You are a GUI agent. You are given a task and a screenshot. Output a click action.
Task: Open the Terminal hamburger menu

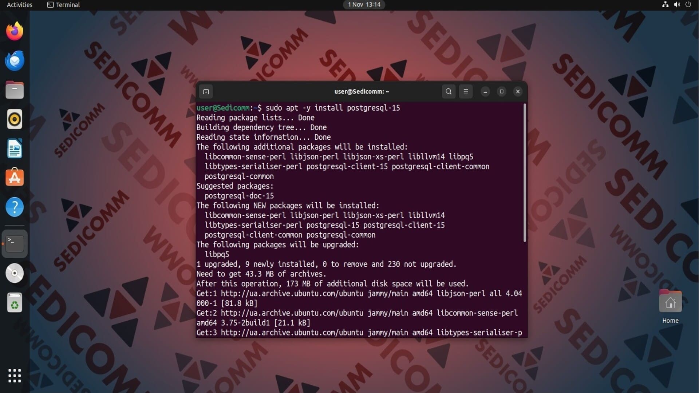tap(466, 92)
